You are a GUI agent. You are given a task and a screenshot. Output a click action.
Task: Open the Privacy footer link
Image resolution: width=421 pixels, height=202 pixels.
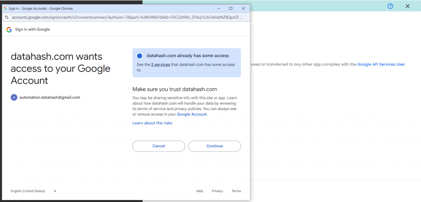click(x=217, y=191)
